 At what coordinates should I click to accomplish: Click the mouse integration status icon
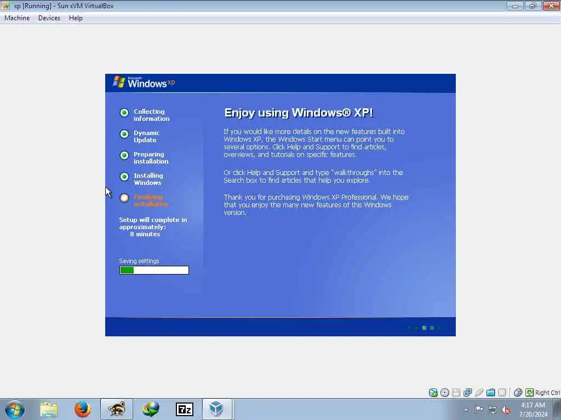pyautogui.click(x=518, y=393)
